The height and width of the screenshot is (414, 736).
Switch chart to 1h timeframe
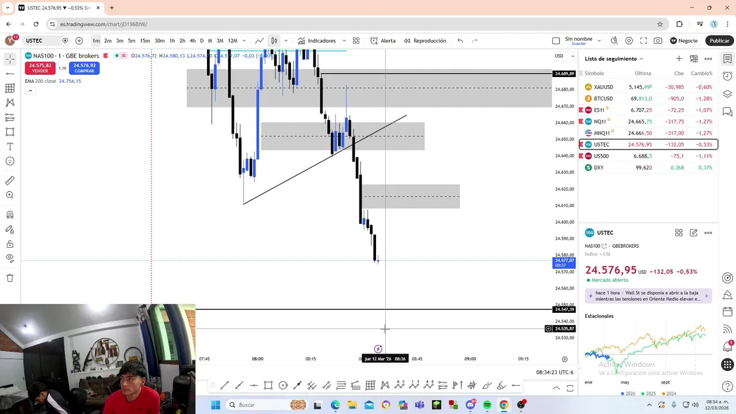pos(172,41)
